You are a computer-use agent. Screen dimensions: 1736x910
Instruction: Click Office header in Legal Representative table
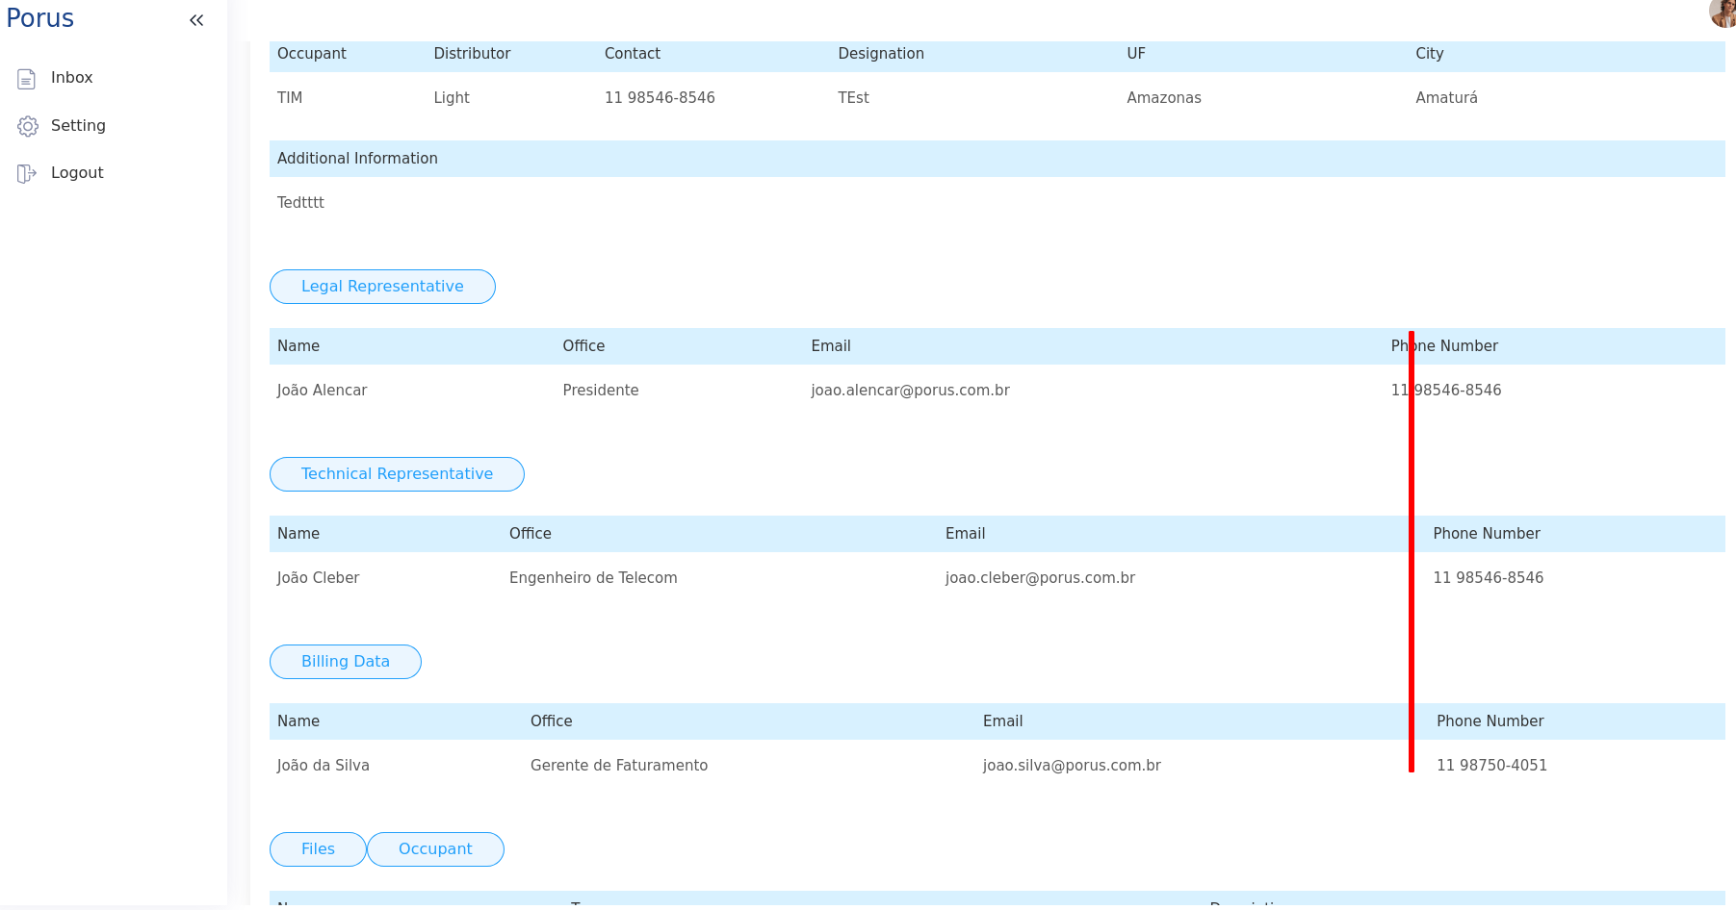pos(583,346)
